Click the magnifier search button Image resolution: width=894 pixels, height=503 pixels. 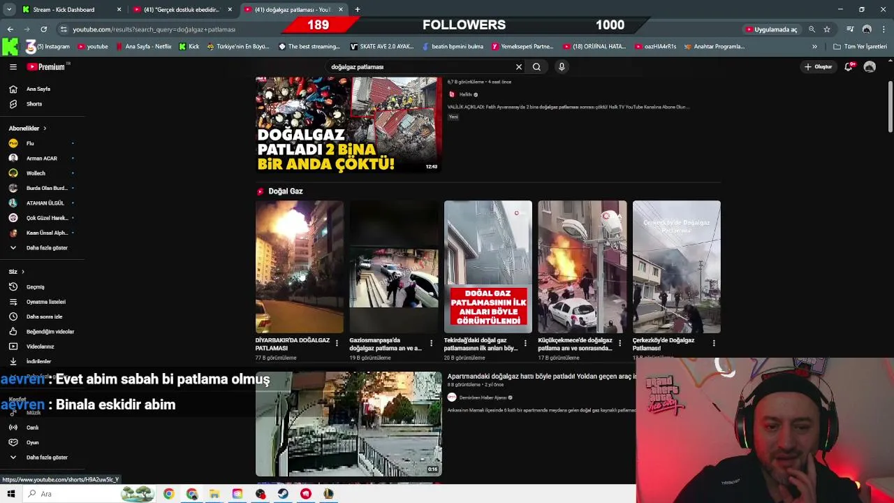(536, 67)
